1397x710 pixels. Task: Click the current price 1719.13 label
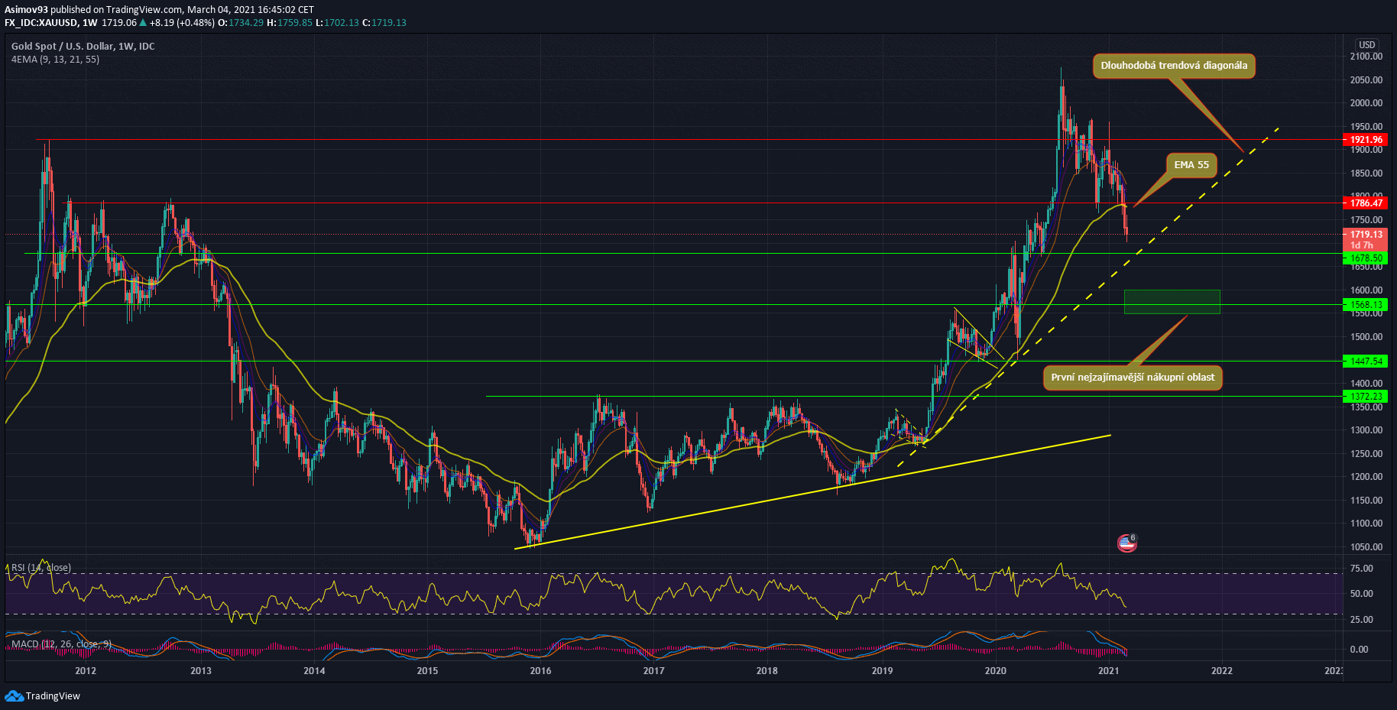[1365, 235]
